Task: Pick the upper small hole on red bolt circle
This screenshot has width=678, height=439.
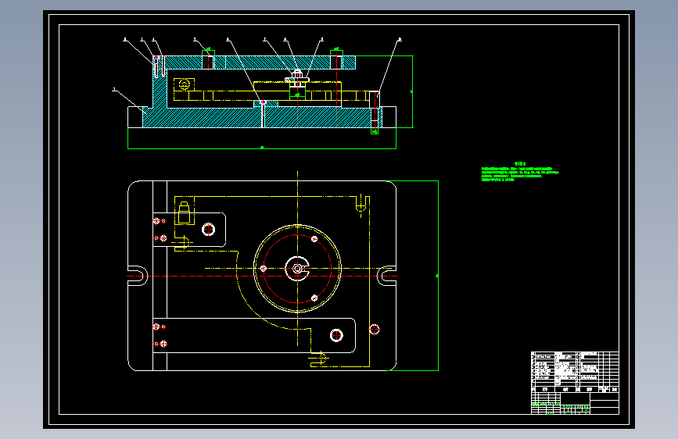Action: 314,239
